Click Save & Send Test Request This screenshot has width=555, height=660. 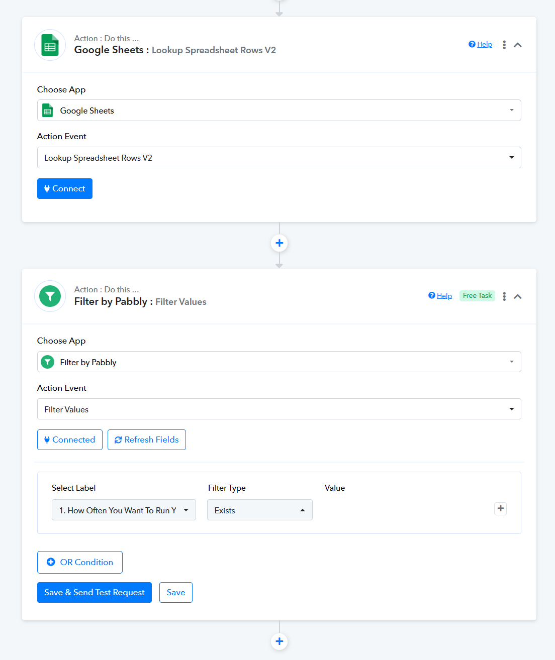pos(95,593)
